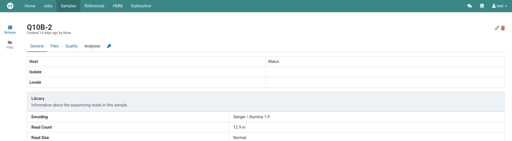Open the Subtraction page
Image resolution: width=512 pixels, height=141 pixels.
tap(141, 6)
